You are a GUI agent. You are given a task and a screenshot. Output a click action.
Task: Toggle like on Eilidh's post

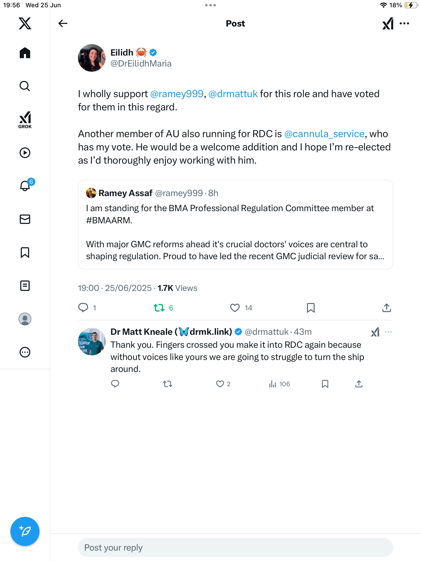[x=235, y=308]
